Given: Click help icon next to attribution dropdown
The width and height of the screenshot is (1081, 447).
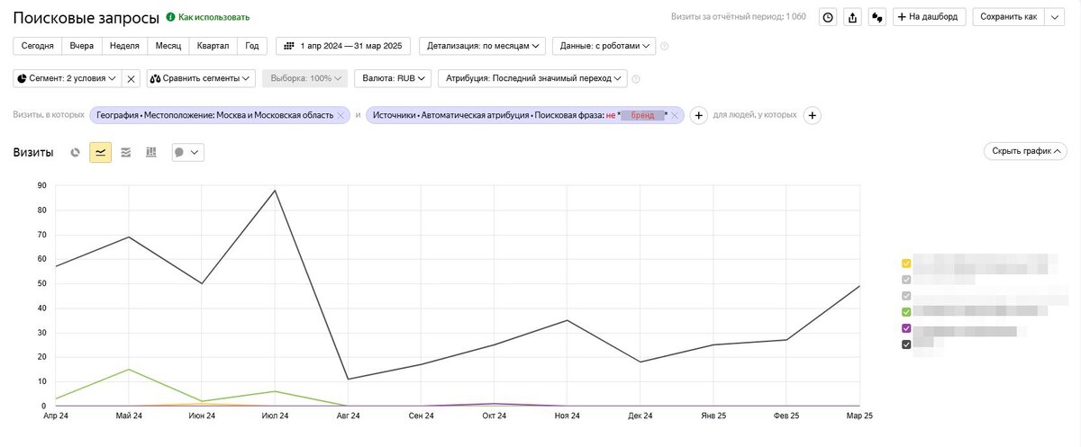Looking at the screenshot, I should [x=636, y=79].
